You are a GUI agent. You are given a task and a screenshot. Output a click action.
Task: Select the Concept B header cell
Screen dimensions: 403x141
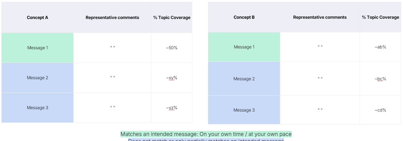click(x=244, y=17)
